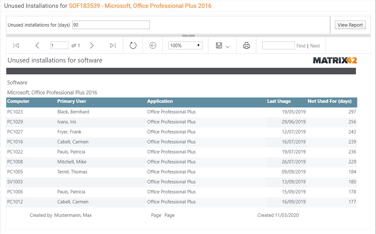Screen dimensions: 376x234
Task: Go to the previous report page
Action: tap(37, 46)
